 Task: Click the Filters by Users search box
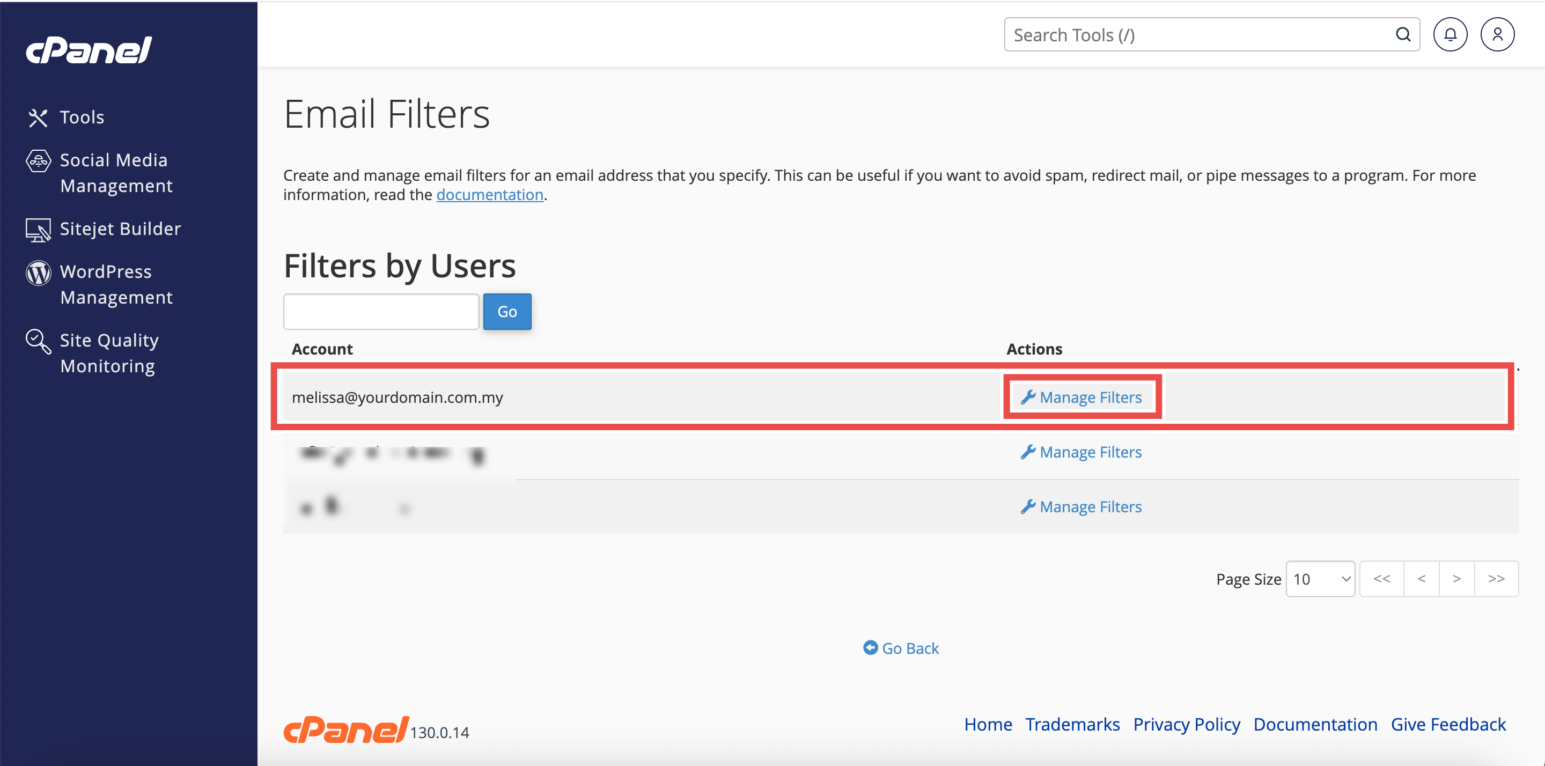[381, 311]
